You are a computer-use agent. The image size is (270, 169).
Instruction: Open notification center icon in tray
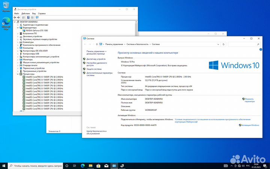(266, 166)
